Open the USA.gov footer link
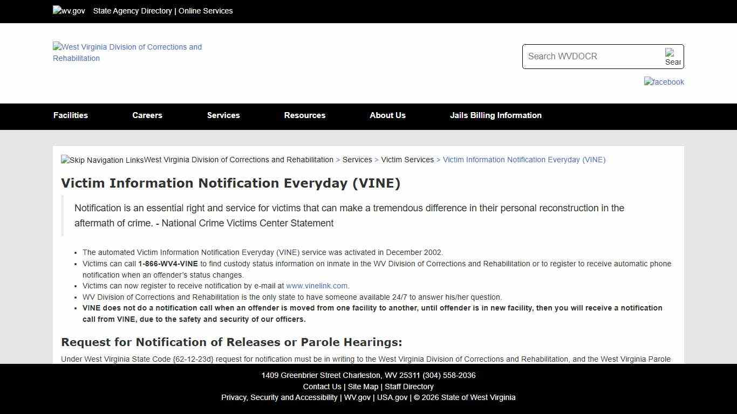Screen dimensions: 737x414 pos(392,397)
